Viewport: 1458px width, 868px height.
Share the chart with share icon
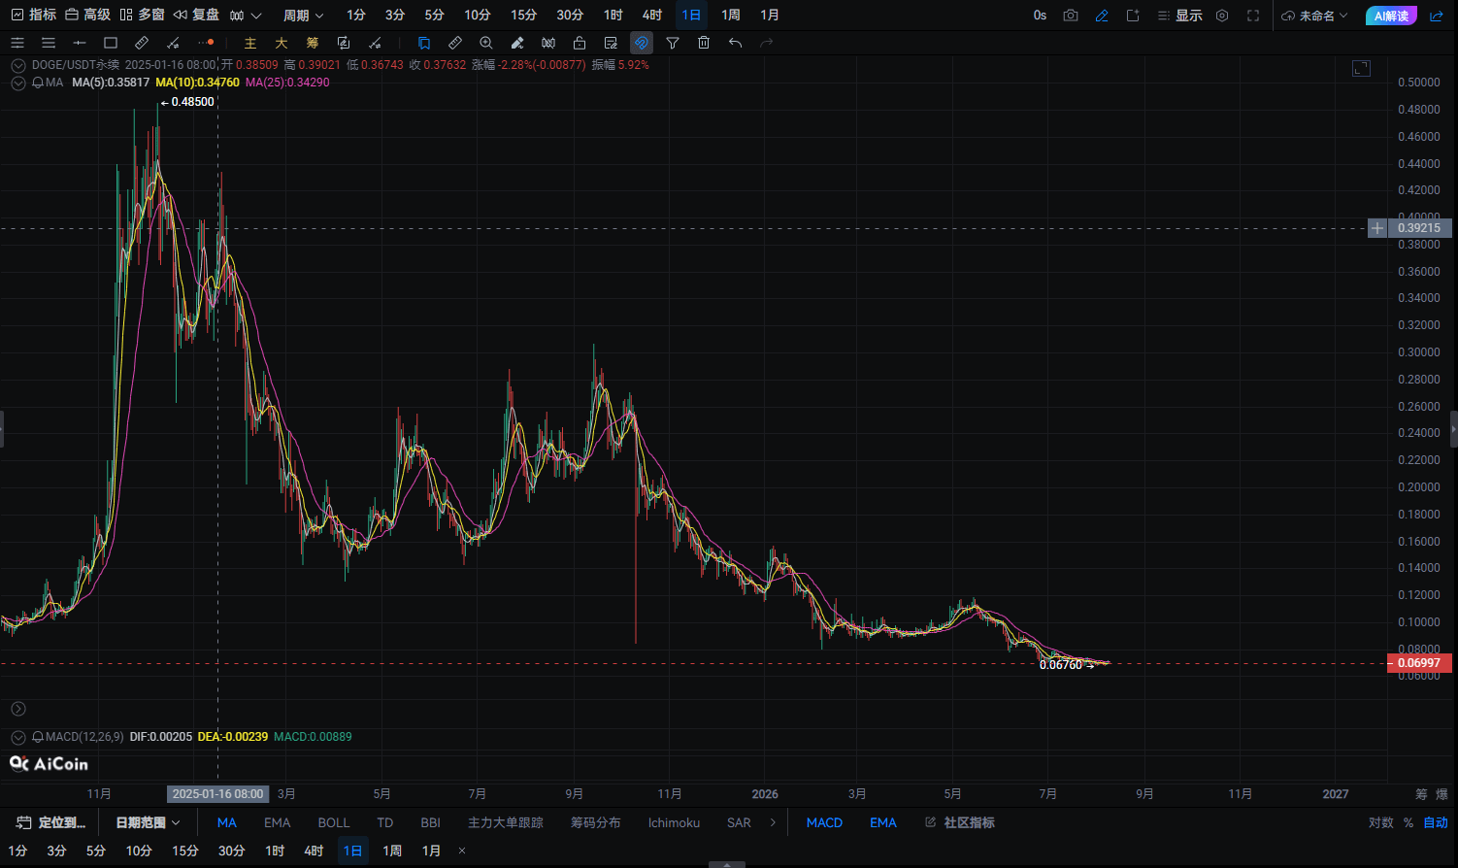pyautogui.click(x=1437, y=16)
